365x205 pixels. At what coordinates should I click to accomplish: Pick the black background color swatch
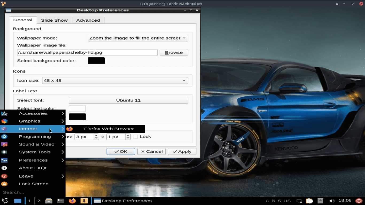point(96,61)
